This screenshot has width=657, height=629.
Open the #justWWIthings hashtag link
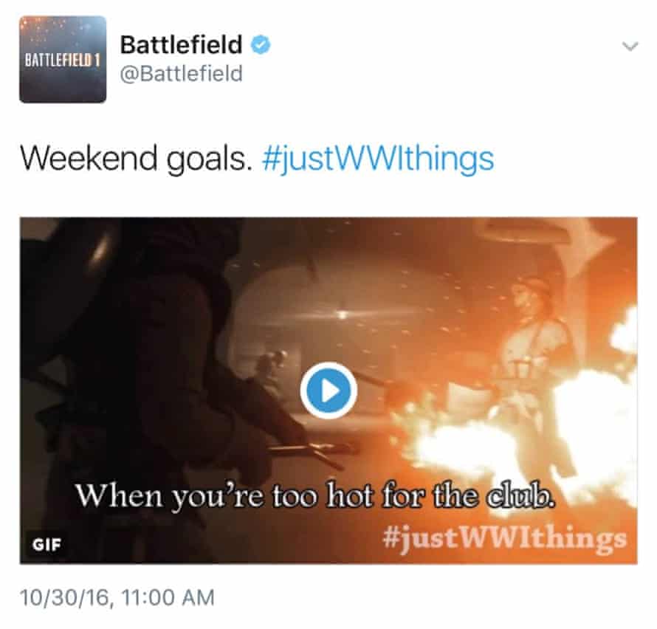click(x=378, y=159)
